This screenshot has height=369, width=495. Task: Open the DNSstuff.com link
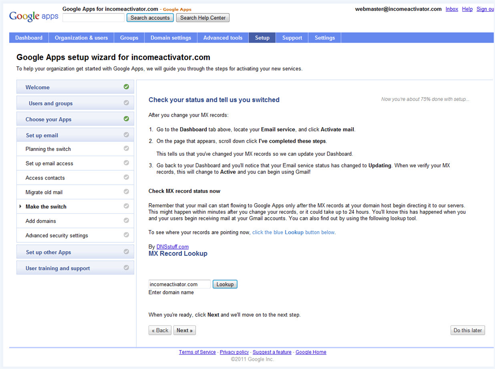173,247
